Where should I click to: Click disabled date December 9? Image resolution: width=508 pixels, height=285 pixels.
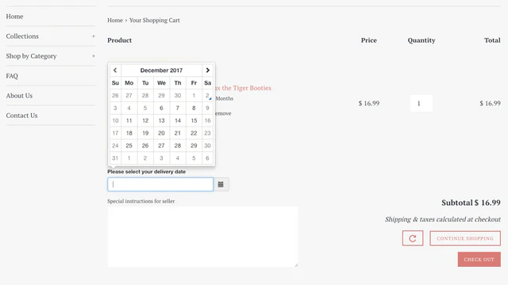pyautogui.click(x=207, y=108)
